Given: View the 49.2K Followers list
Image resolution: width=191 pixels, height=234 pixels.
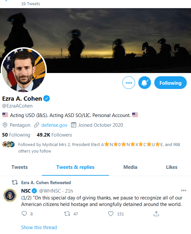Looking at the screenshot, I should pos(54,135).
